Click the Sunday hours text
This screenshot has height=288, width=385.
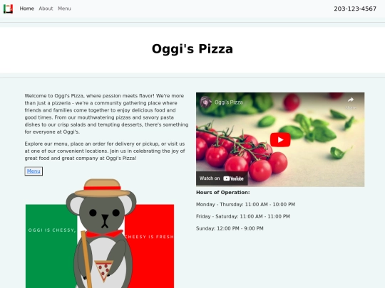click(230, 228)
